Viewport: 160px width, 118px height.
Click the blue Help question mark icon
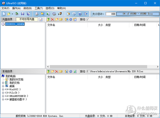click(x=80, y=14)
